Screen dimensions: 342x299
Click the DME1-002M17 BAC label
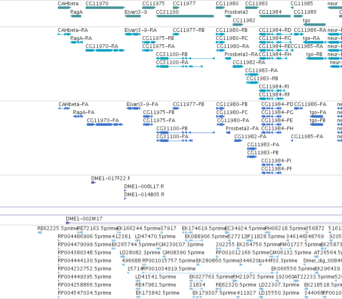click(84, 218)
